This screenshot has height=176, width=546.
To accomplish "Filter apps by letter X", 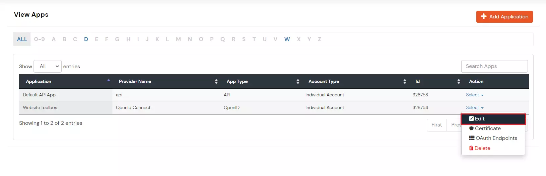I will (x=299, y=39).
